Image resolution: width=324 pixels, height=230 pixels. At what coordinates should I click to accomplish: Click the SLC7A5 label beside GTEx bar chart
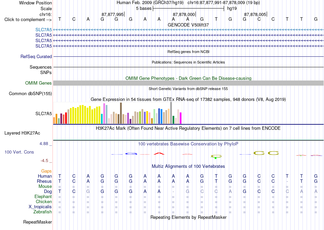44,114
